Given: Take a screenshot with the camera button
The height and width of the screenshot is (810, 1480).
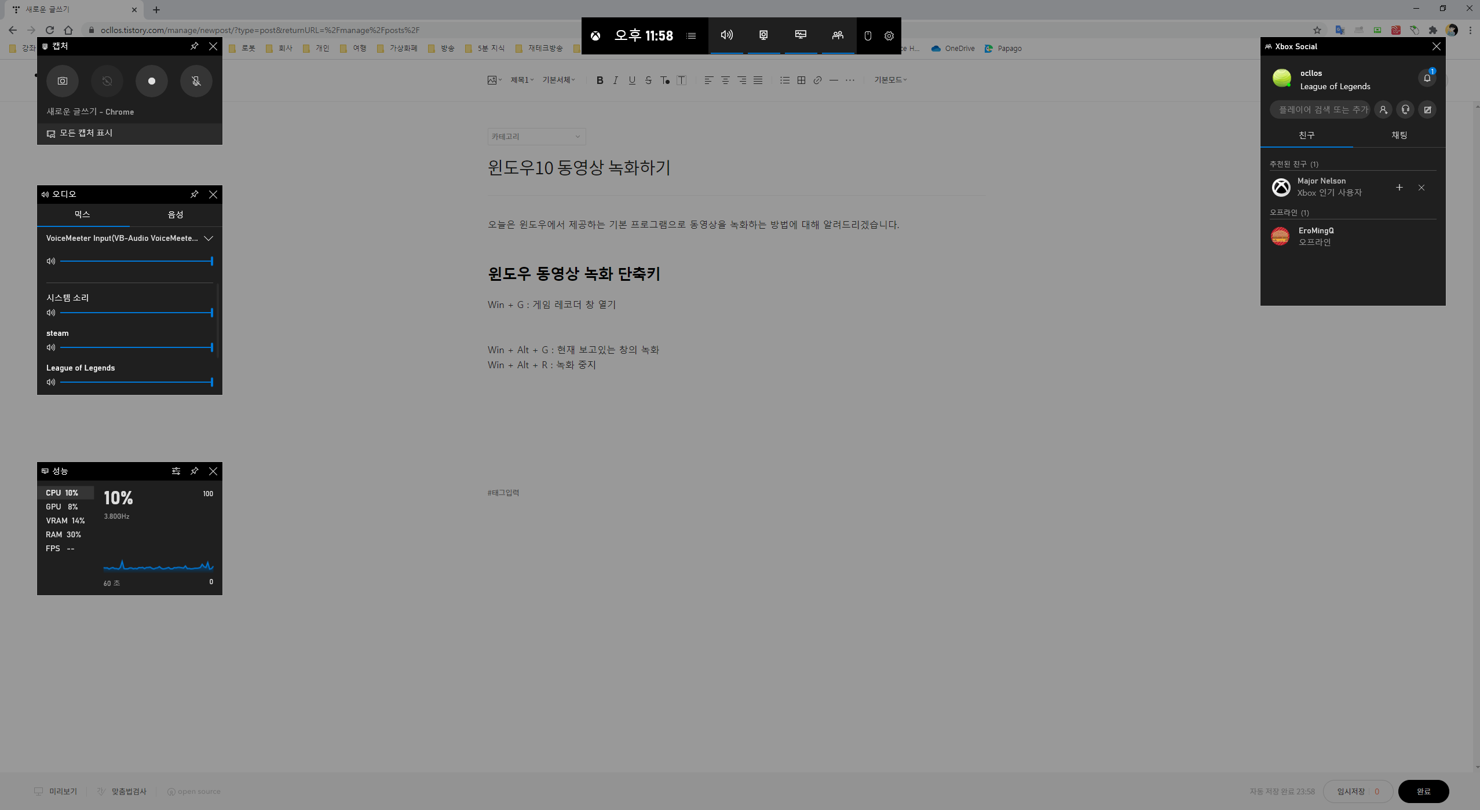Looking at the screenshot, I should (x=62, y=81).
